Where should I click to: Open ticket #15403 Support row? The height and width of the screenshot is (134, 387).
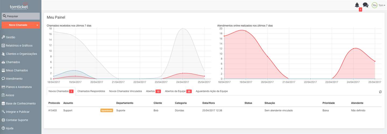214,110
